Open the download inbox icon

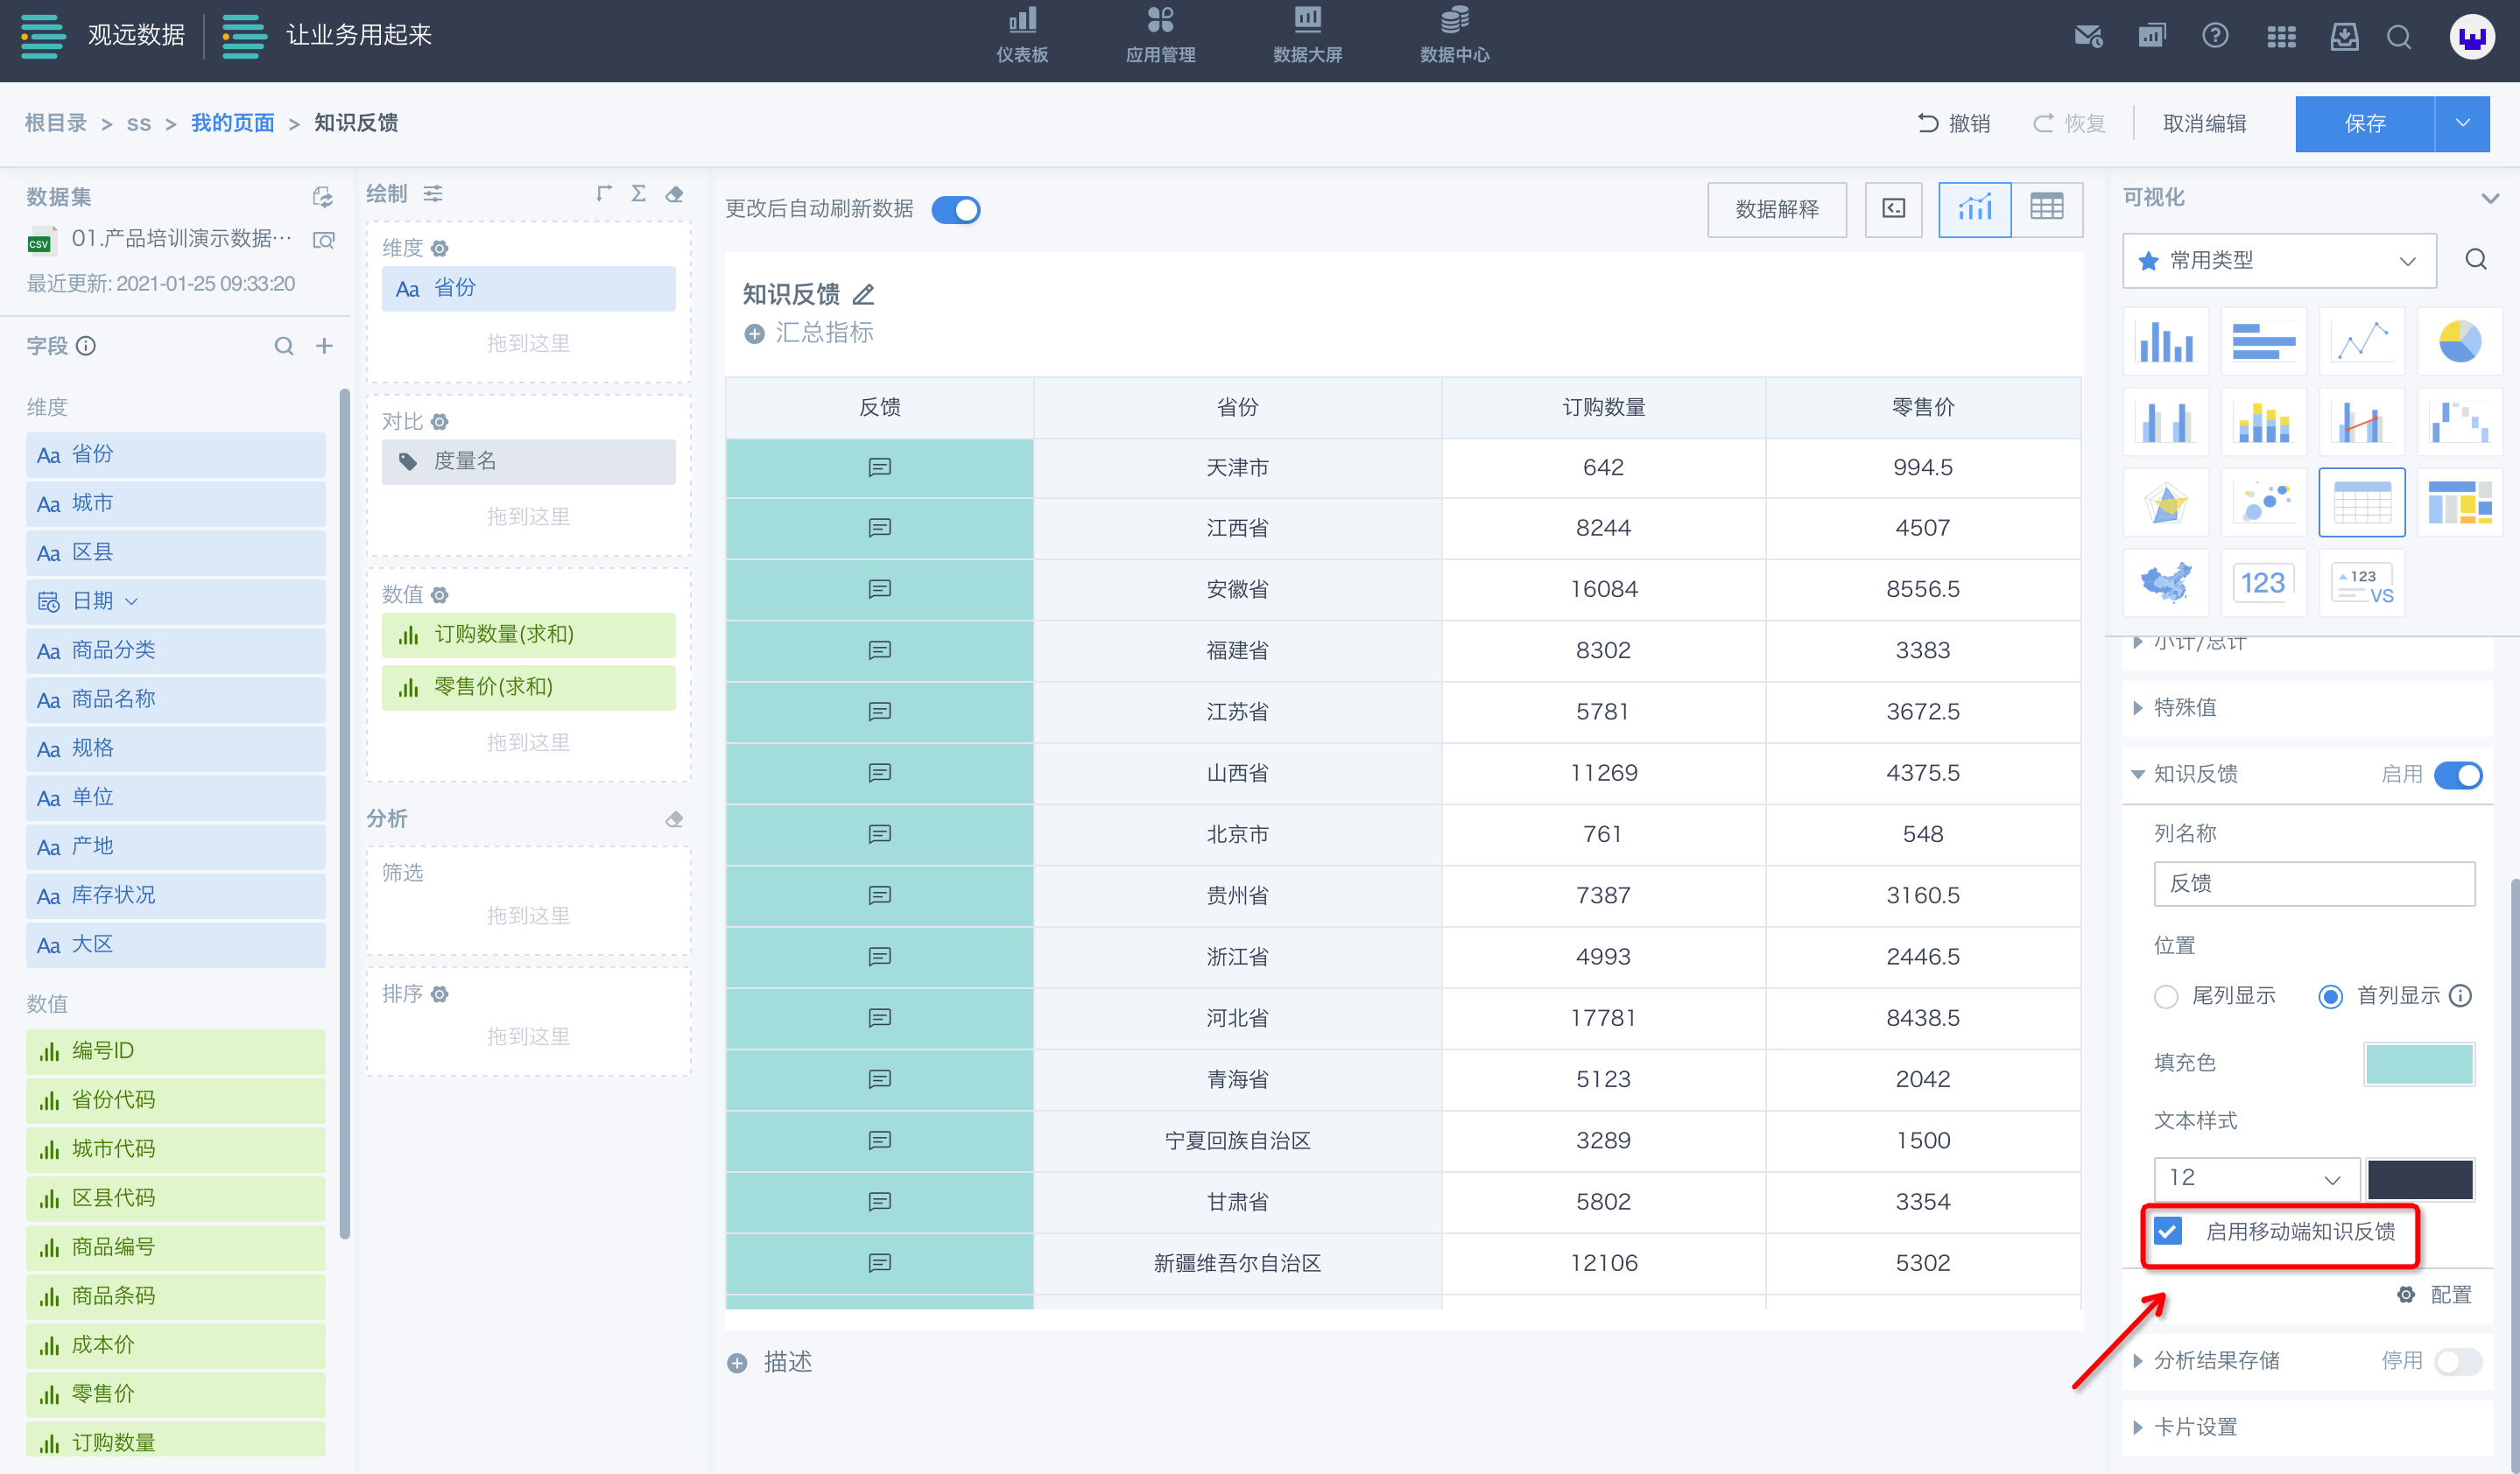click(2344, 37)
